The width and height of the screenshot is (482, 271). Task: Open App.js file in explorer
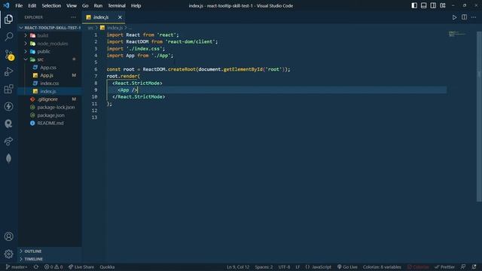click(x=50, y=75)
